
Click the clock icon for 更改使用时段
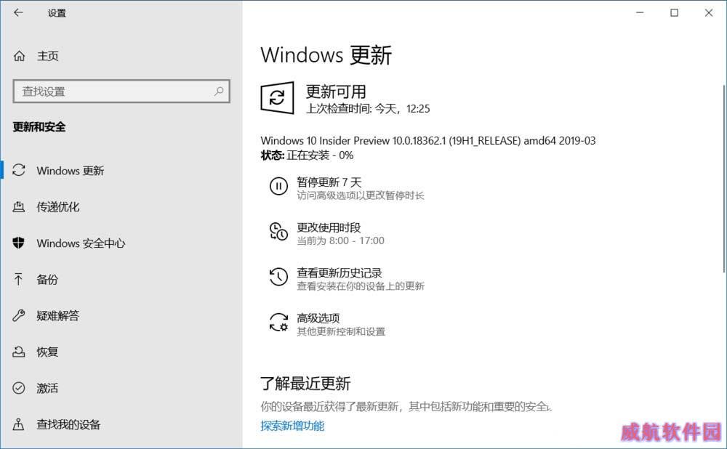coord(278,232)
